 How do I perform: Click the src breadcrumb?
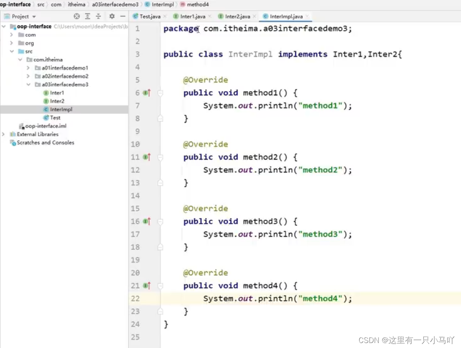[41, 5]
